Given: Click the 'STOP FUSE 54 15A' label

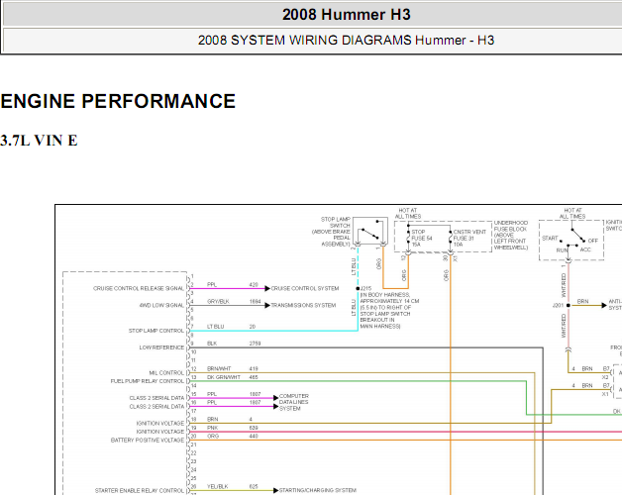Looking at the screenshot, I should pyautogui.click(x=422, y=238).
